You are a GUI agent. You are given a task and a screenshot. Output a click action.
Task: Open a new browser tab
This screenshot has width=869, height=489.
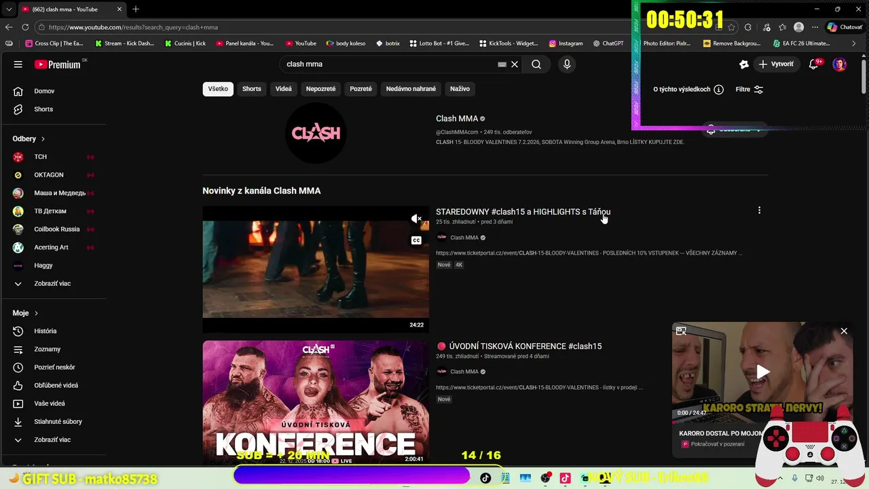136,10
